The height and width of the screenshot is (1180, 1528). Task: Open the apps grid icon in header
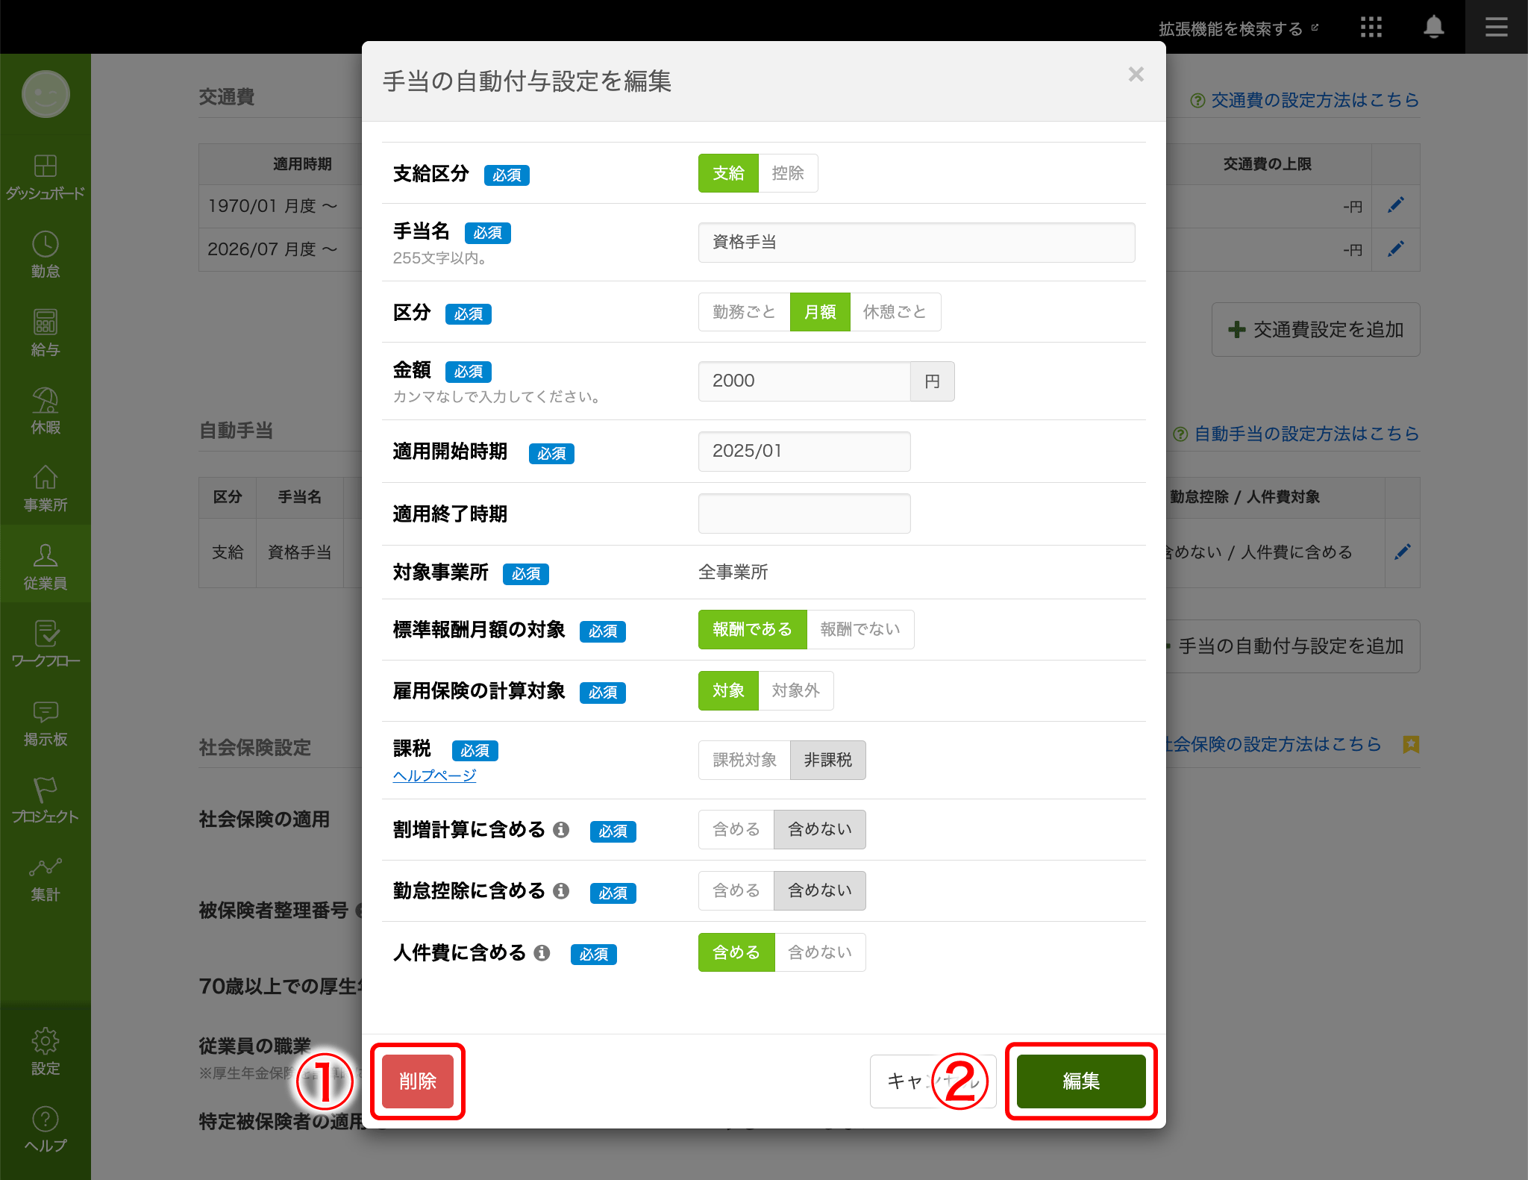point(1371,28)
